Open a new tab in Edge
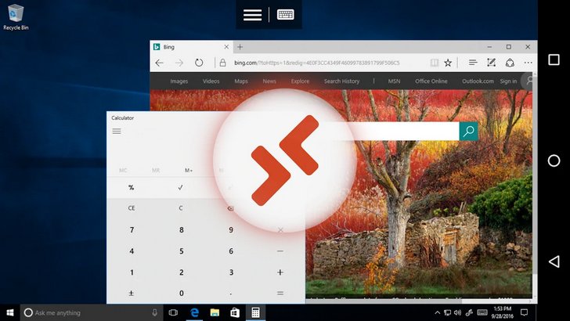Screen dimensions: 570x321 pyautogui.click(x=240, y=47)
